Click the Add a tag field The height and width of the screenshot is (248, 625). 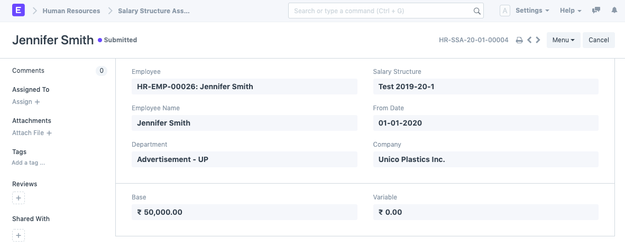[x=29, y=163]
